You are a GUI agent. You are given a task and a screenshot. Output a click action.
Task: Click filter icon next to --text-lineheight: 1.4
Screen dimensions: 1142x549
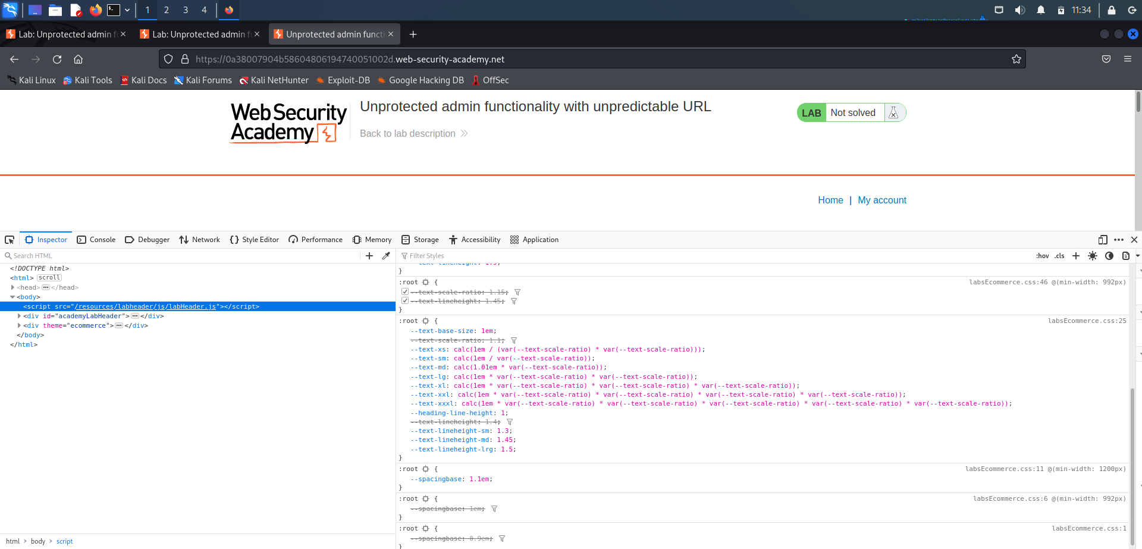pyautogui.click(x=510, y=422)
